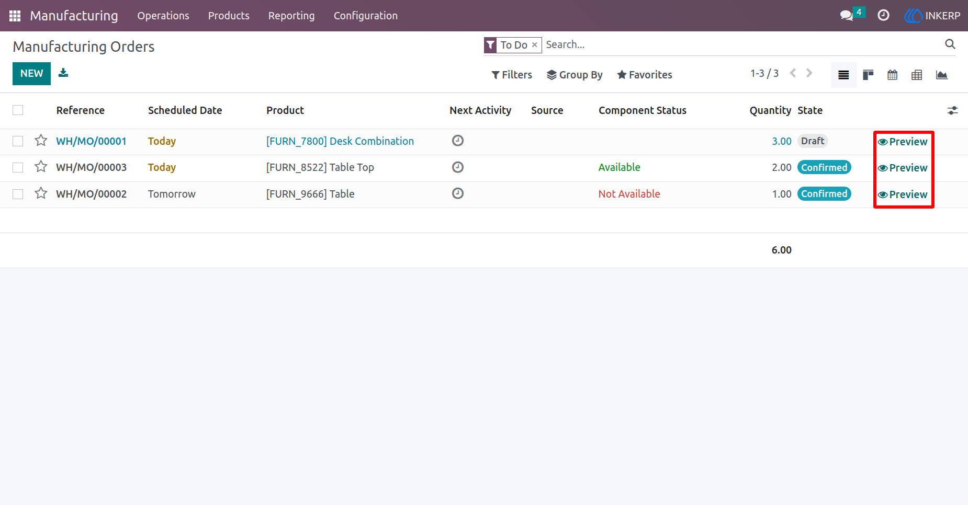968x505 pixels.
Task: Open the Operations menu
Action: tap(163, 16)
